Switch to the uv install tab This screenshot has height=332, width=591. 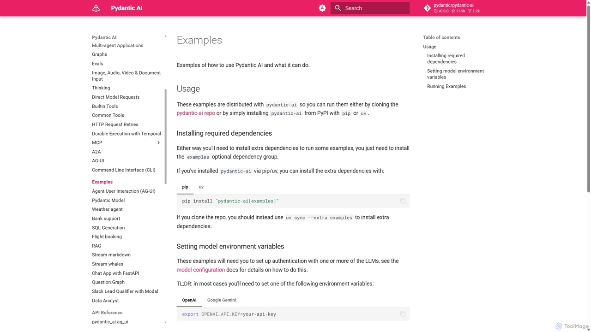(x=201, y=187)
